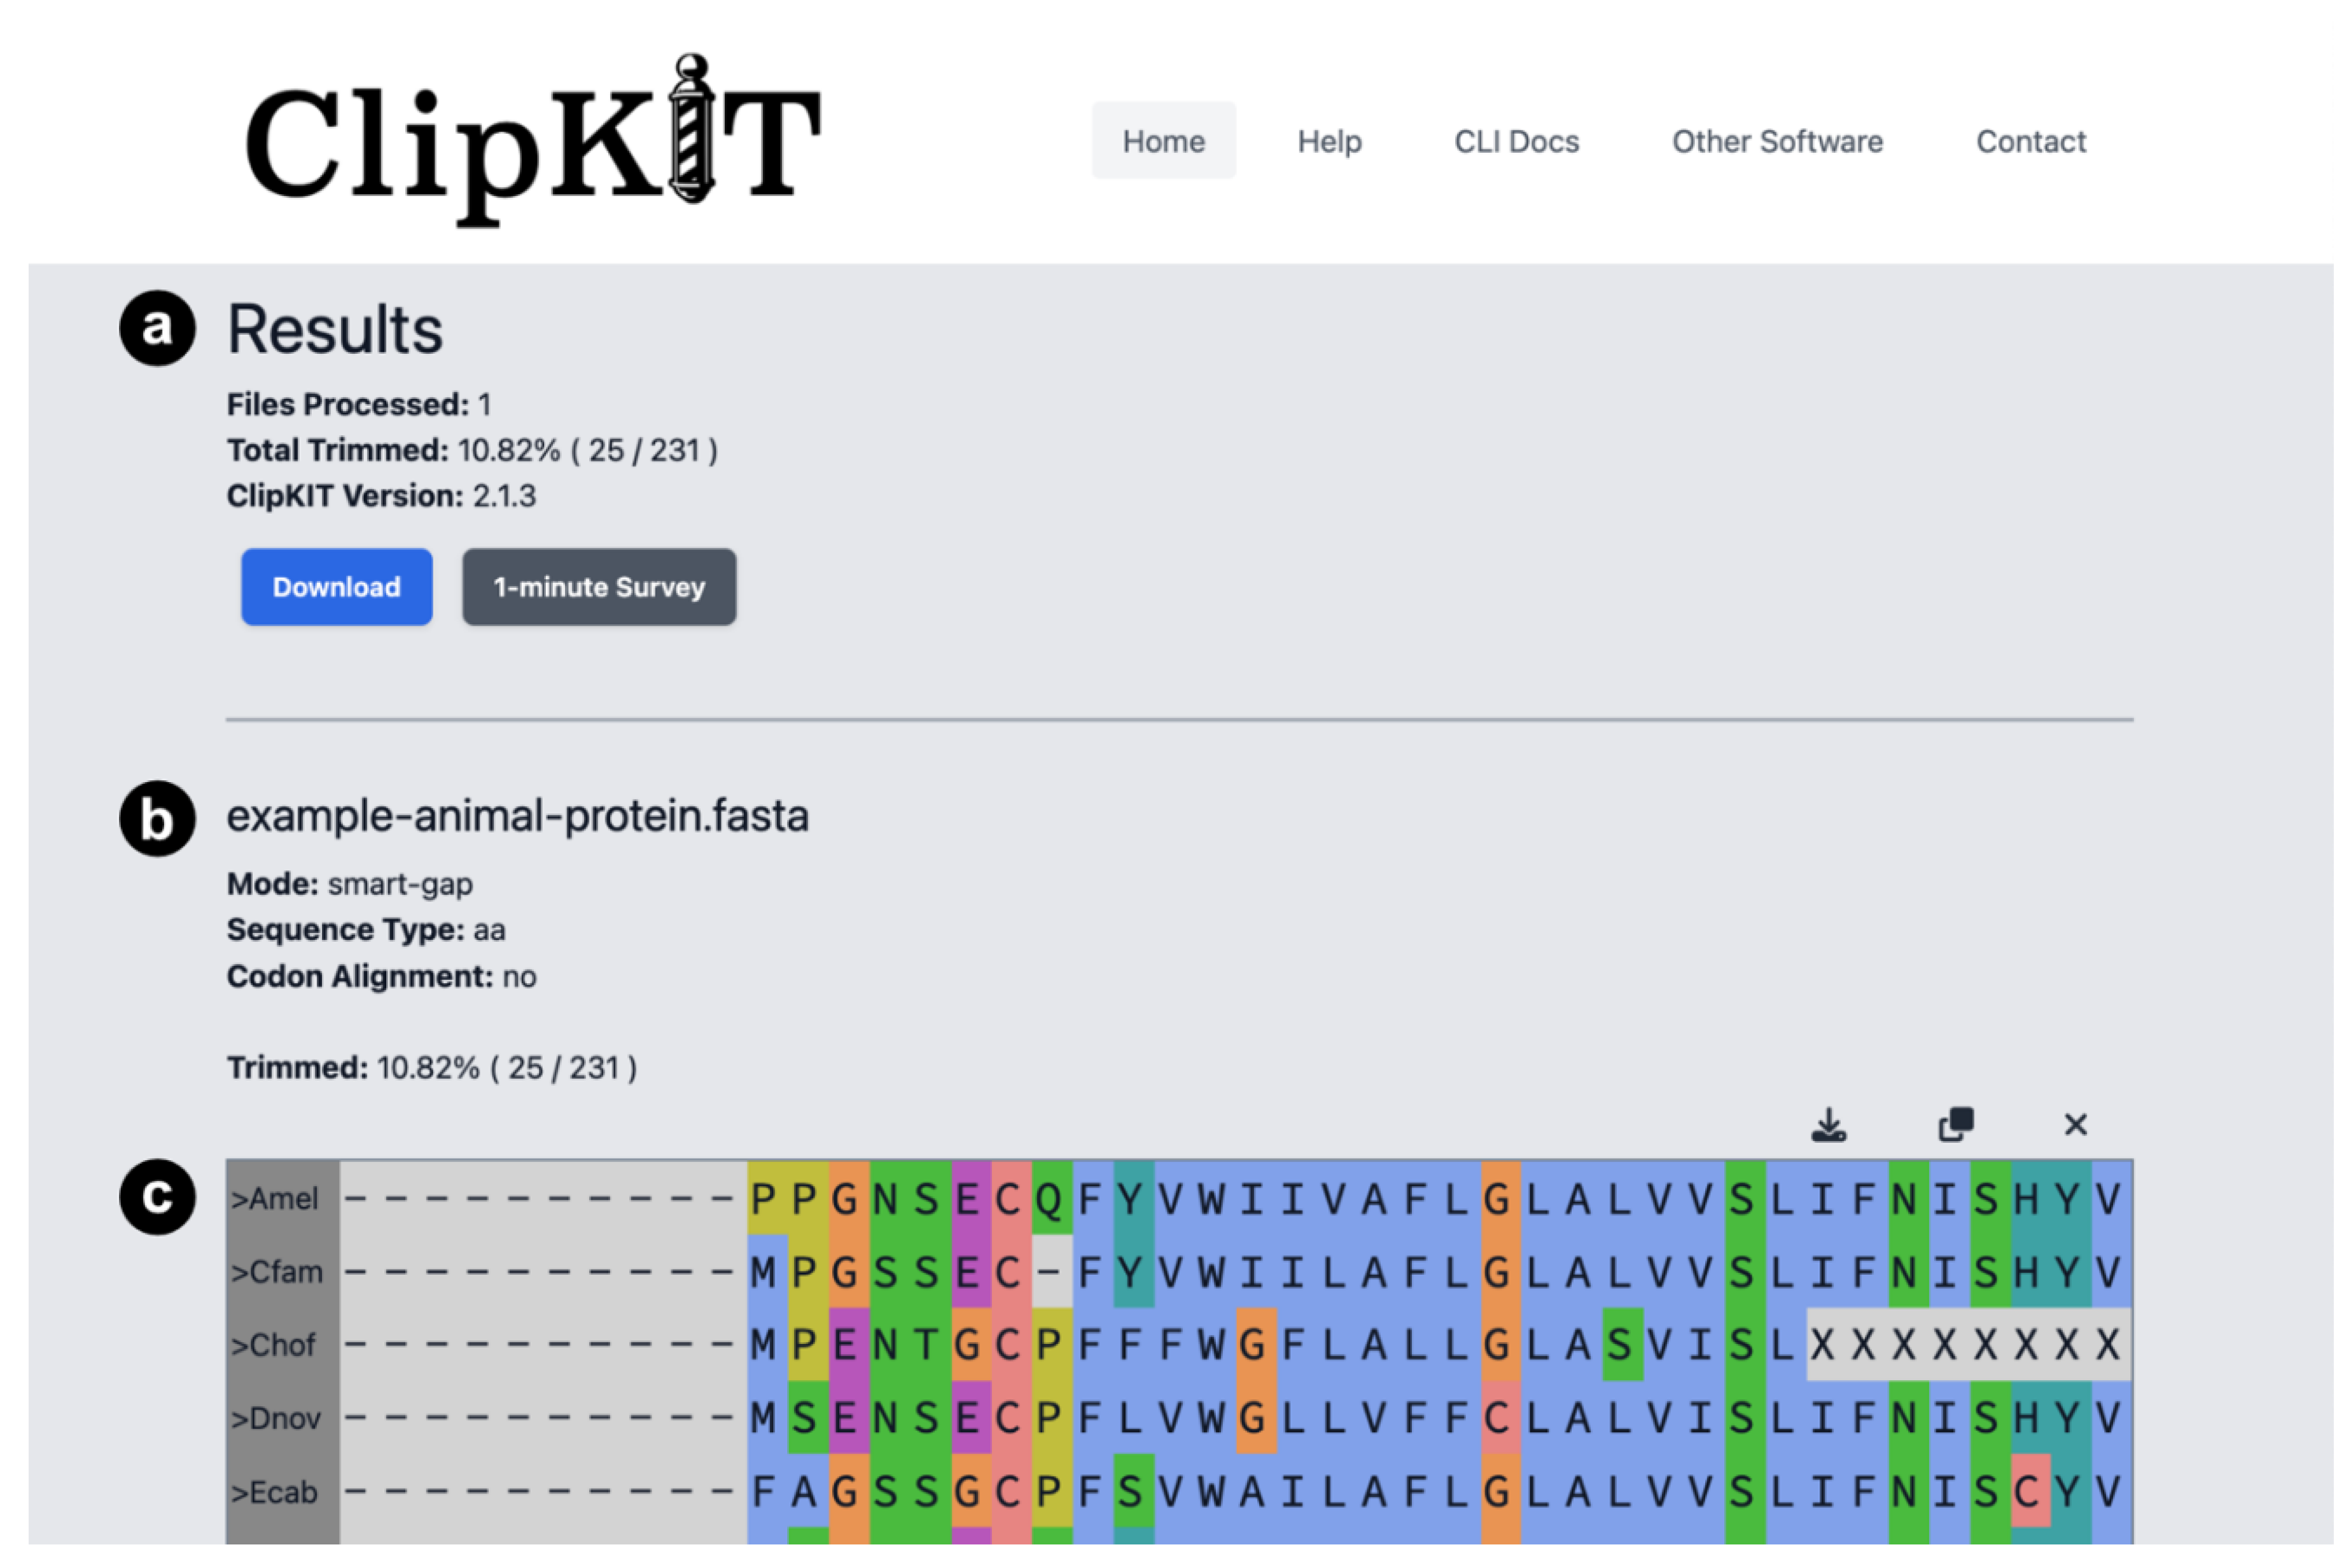Click the >Dnov sequence label
The width and height of the screenshot is (2351, 1568).
277,1418
